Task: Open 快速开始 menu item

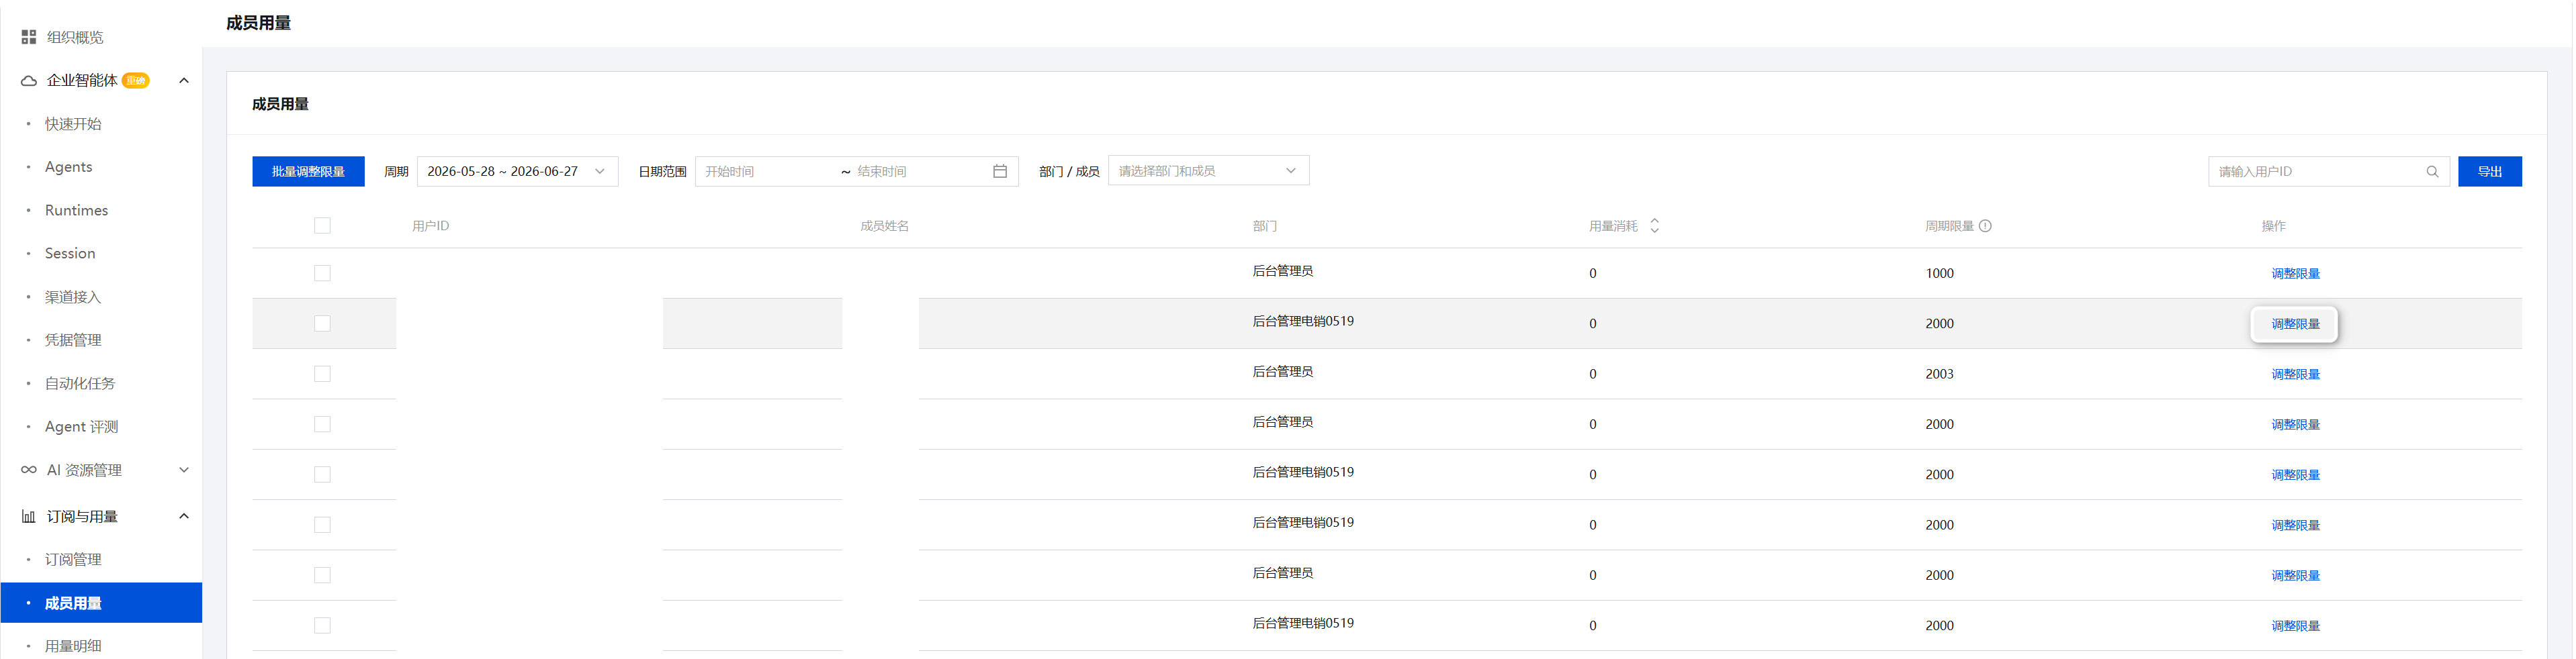Action: 73,123
